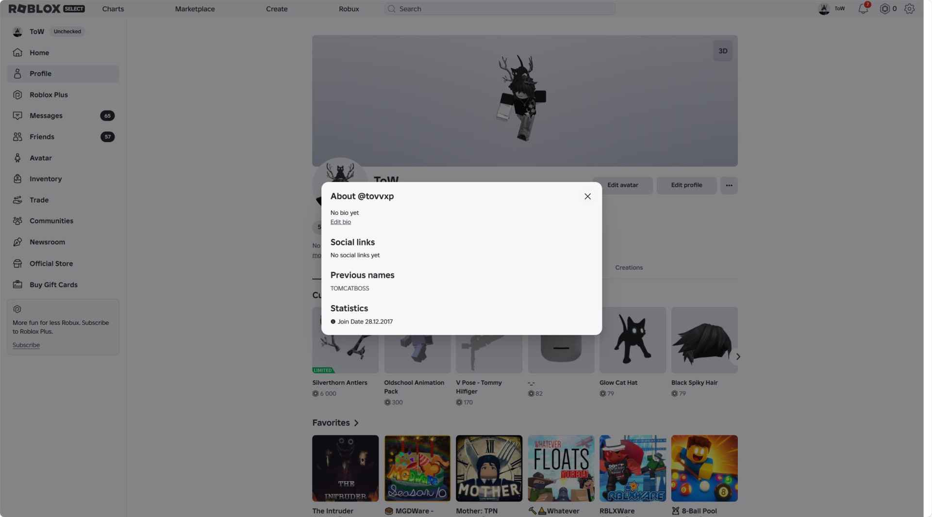Open the RBLXWare game thumbnail
Image resolution: width=932 pixels, height=517 pixels.
point(632,468)
